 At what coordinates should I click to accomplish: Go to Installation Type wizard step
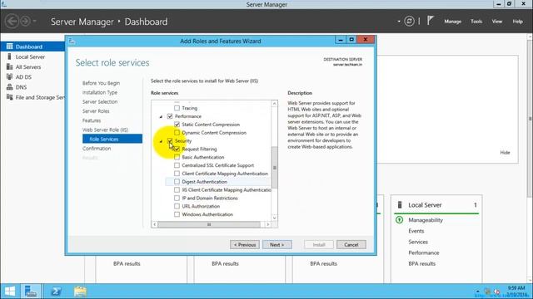(100, 92)
